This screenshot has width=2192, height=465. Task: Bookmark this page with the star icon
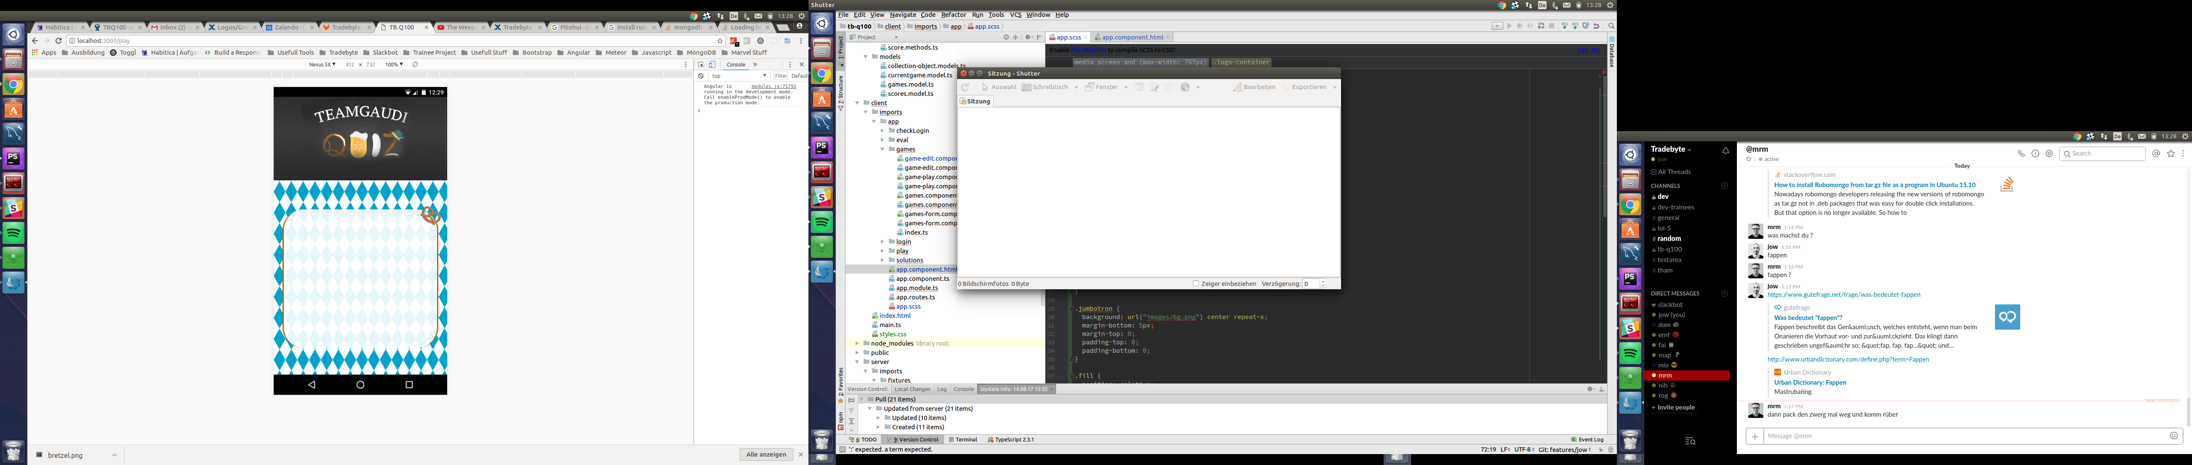[x=720, y=41]
